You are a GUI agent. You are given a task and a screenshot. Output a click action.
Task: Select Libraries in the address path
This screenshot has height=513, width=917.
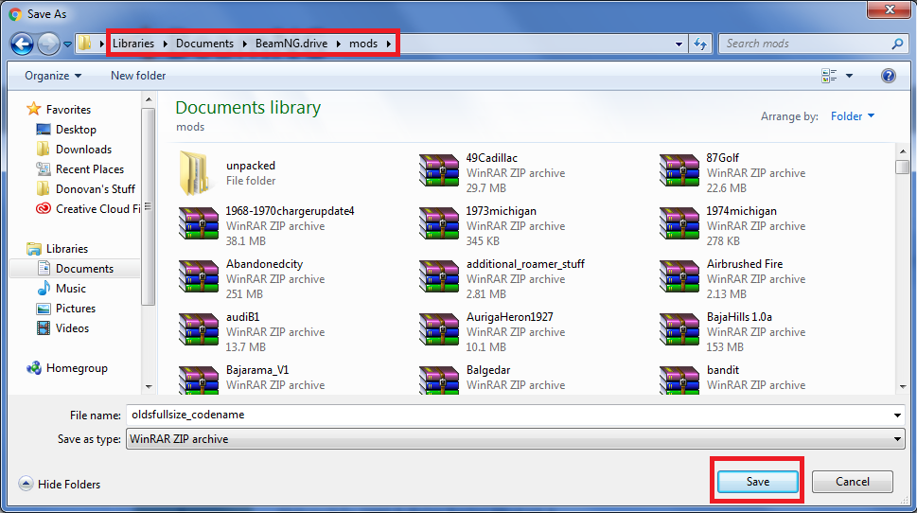coord(133,44)
